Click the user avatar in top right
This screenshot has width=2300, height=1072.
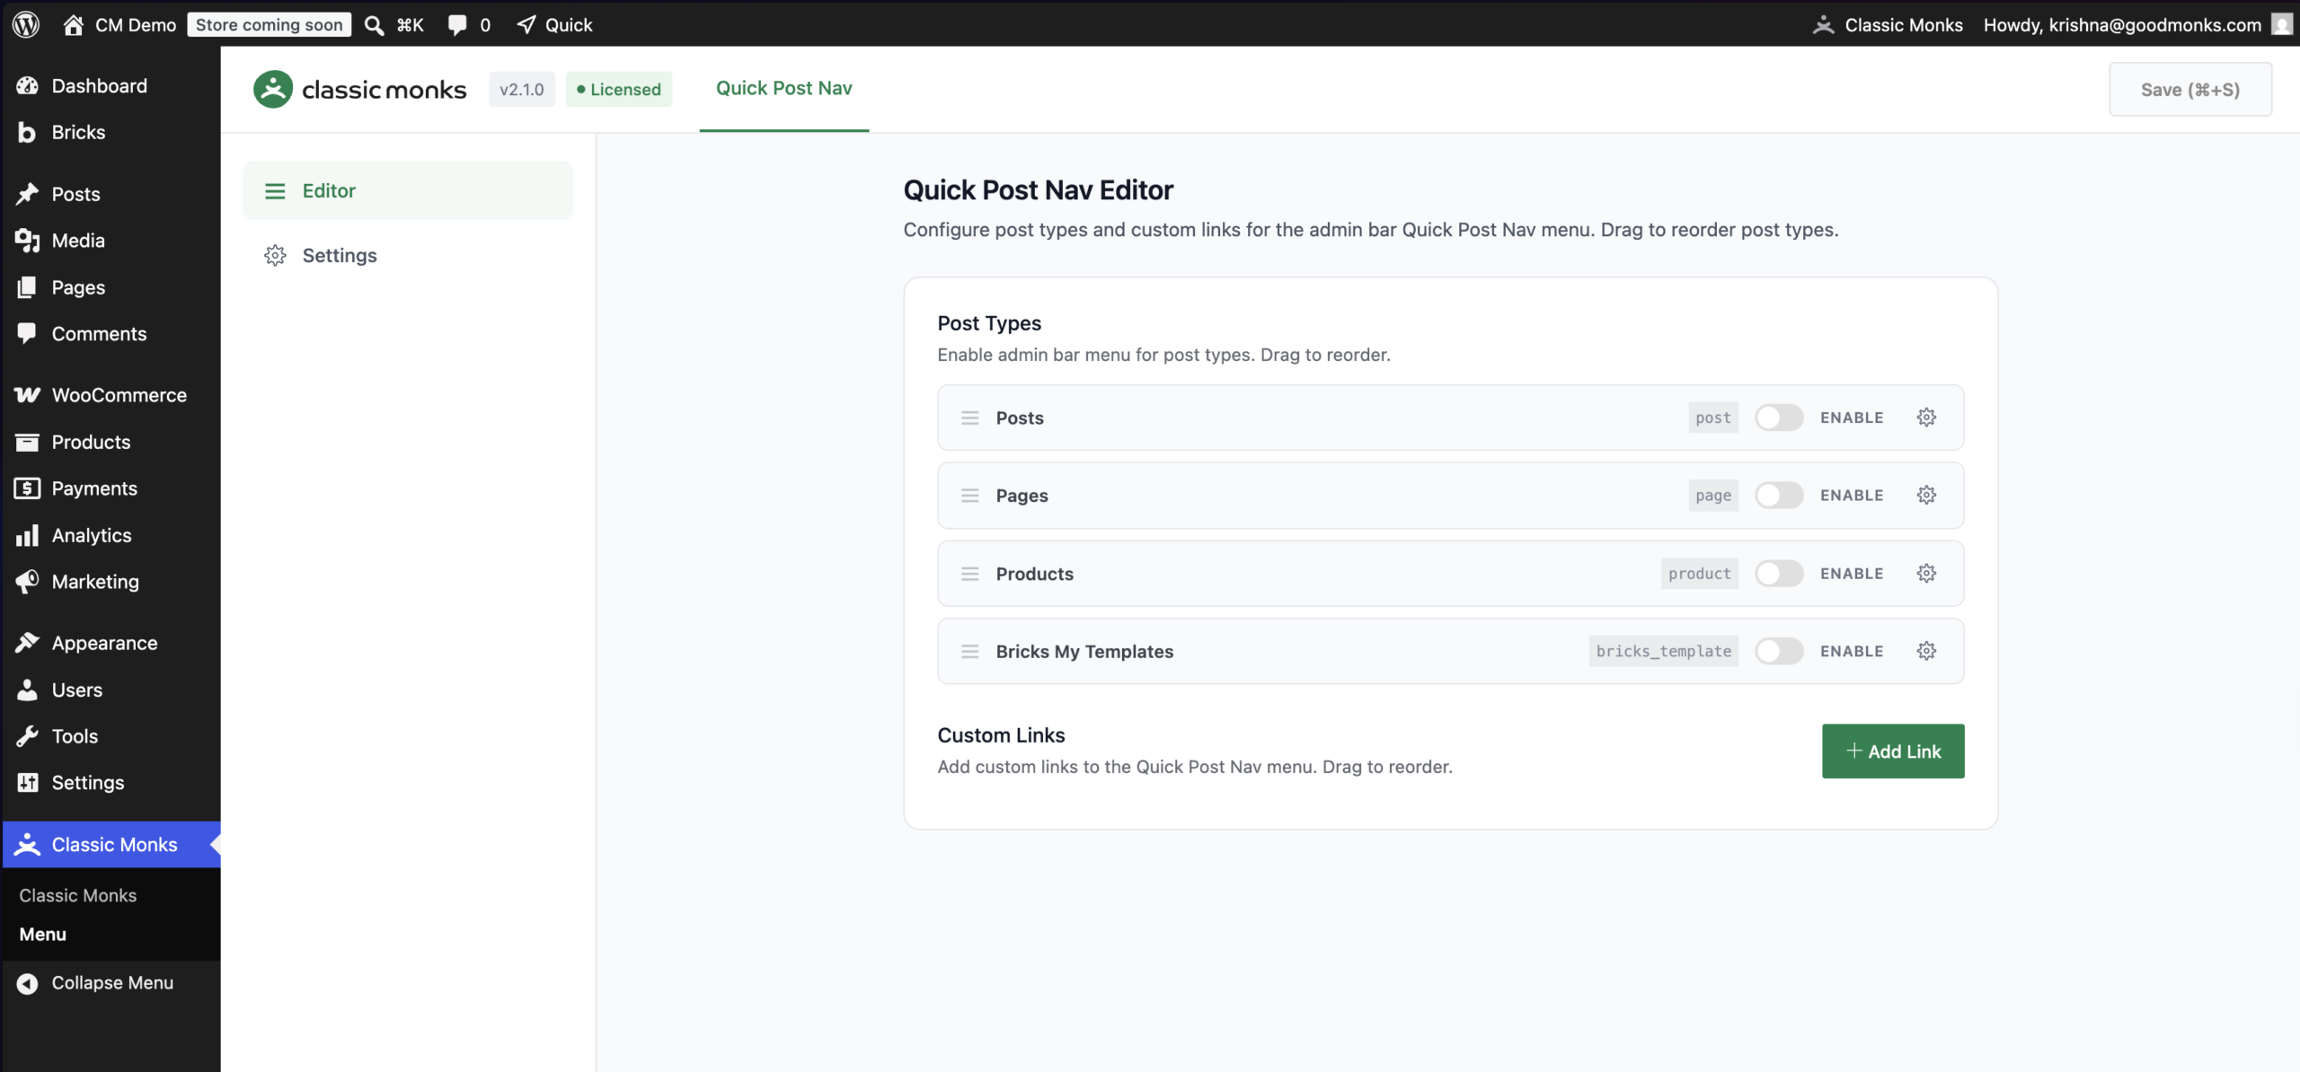pos(2282,24)
